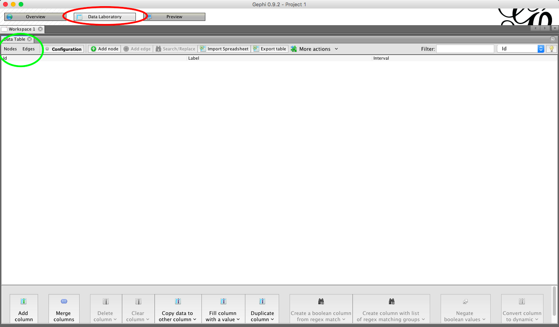Open Delete column dropdown
The image size is (559, 327).
tap(106, 309)
